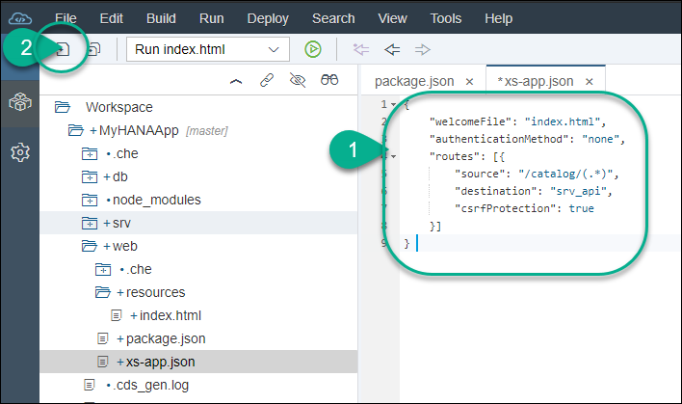Viewport: 682px width, 404px height.
Task: Close the package.json tab
Action: tap(469, 81)
